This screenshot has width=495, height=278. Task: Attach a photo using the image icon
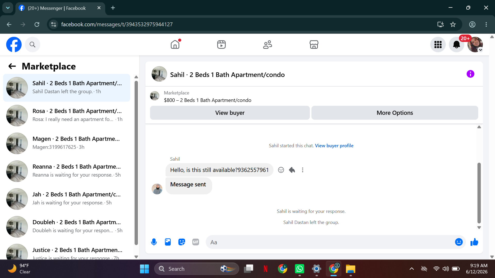pos(168,242)
